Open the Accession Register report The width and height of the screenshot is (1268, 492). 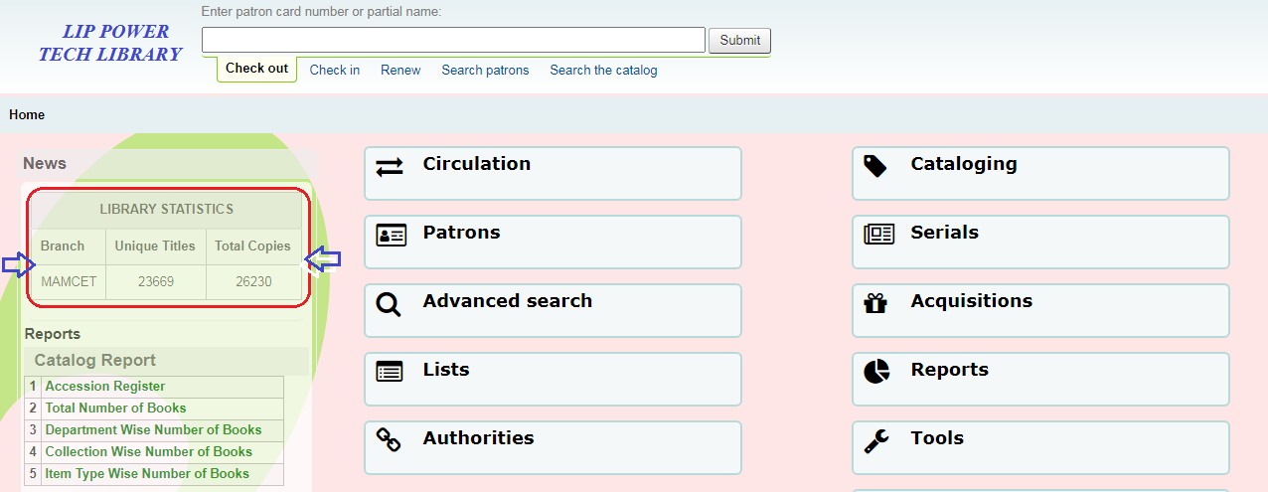pos(105,386)
